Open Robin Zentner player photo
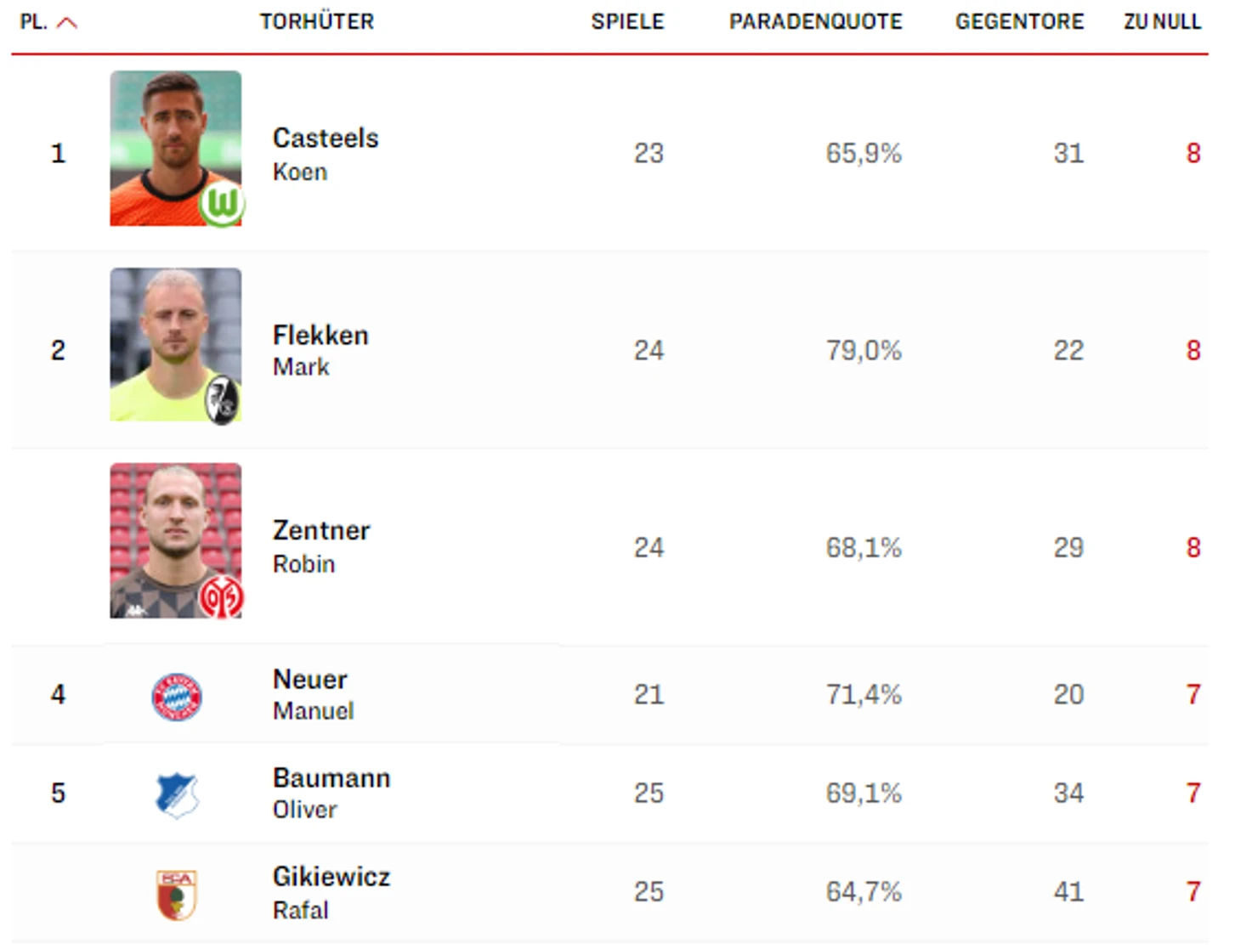Viewport: 1241px width, 949px height. [x=175, y=540]
